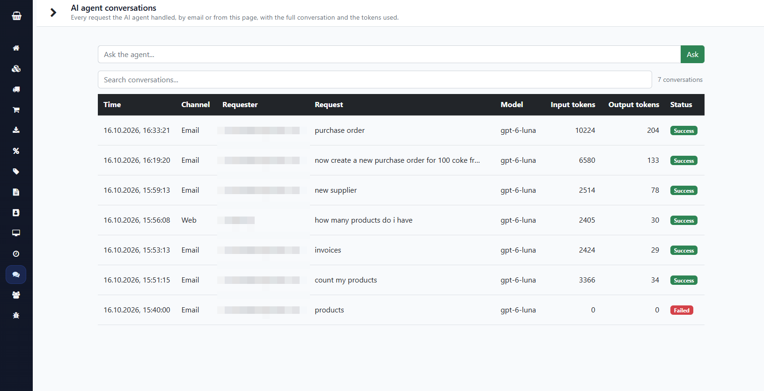
Task: Open the 'new supplier' conversation request
Action: point(336,190)
